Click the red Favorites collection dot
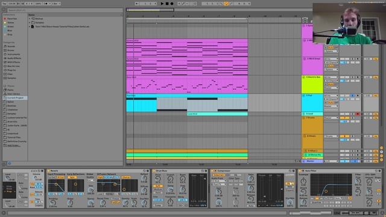This screenshot has width=386, height=217. pos(5,19)
